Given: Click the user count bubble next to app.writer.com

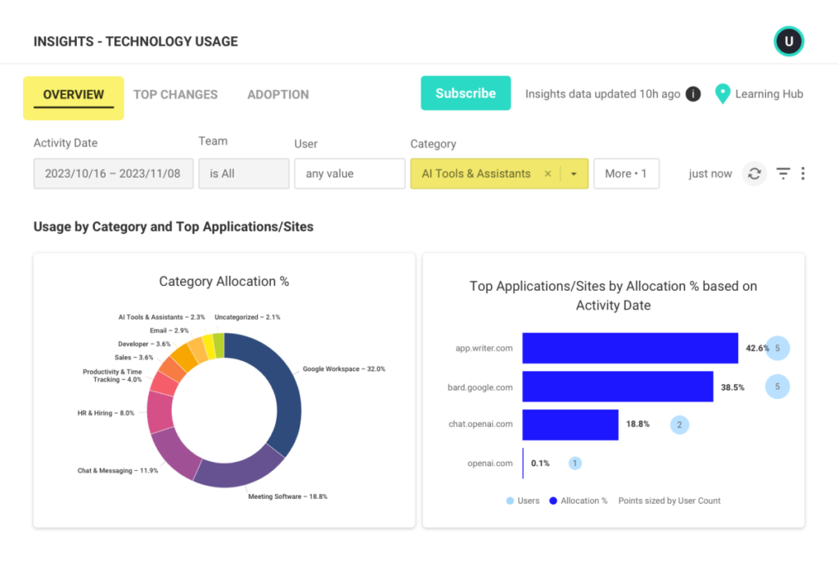Looking at the screenshot, I should [x=777, y=347].
